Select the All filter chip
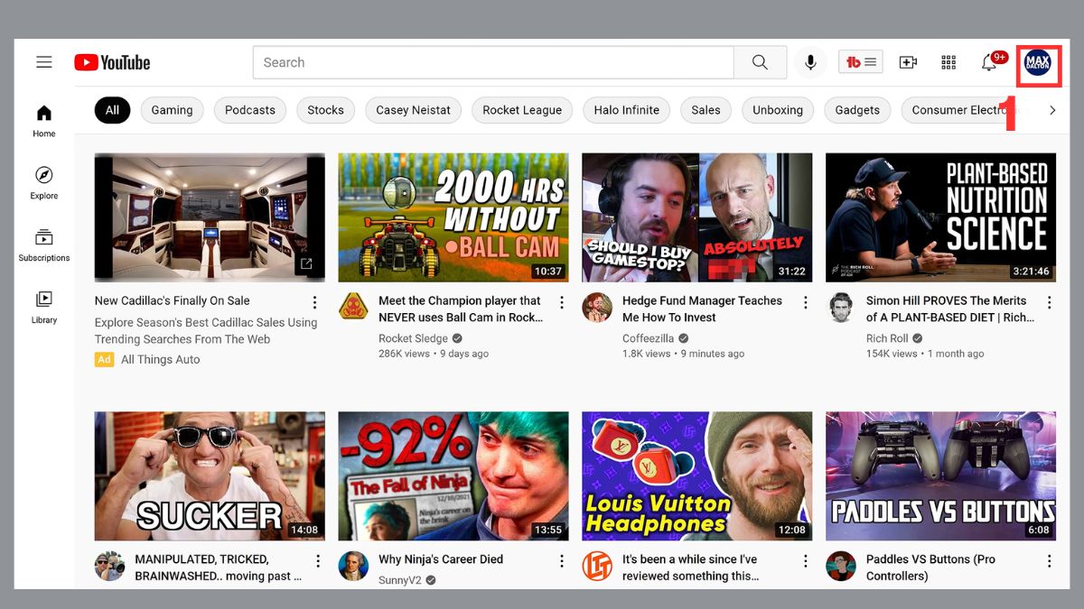1084x609 pixels. tap(112, 110)
